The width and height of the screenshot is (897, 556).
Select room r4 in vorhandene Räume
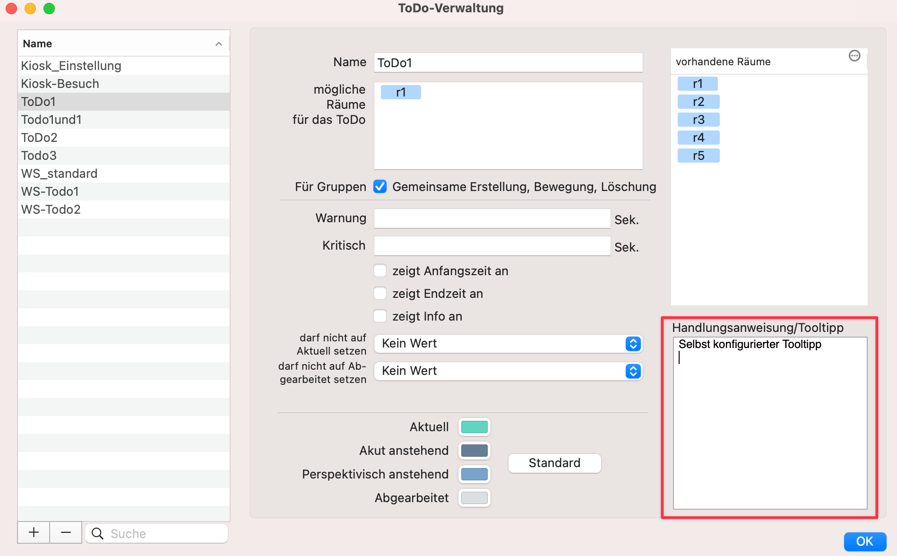(x=699, y=138)
